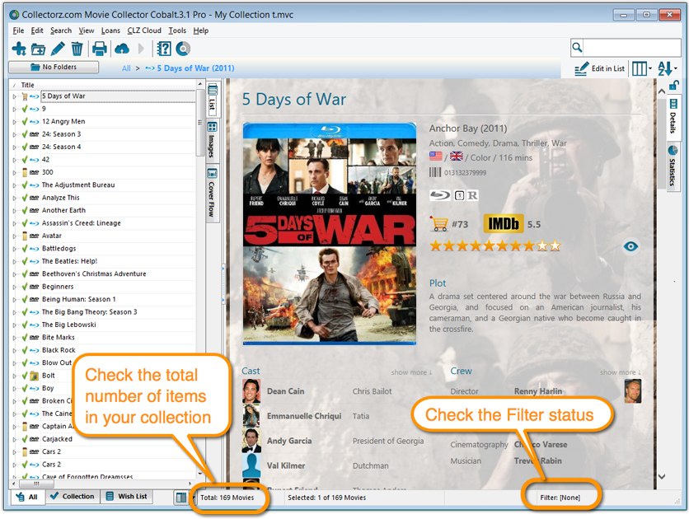The image size is (689, 519).
Task: Open the A-Z sort order dropdown
Action: coord(667,68)
